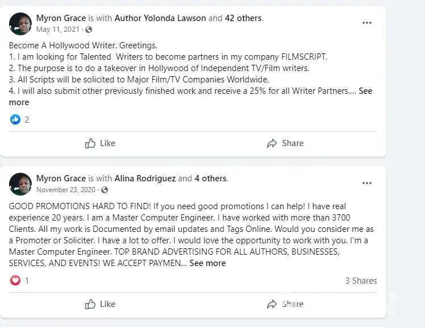The image size is (425, 328).
Task: Like the Hollywood Writer post
Action: tap(100, 143)
